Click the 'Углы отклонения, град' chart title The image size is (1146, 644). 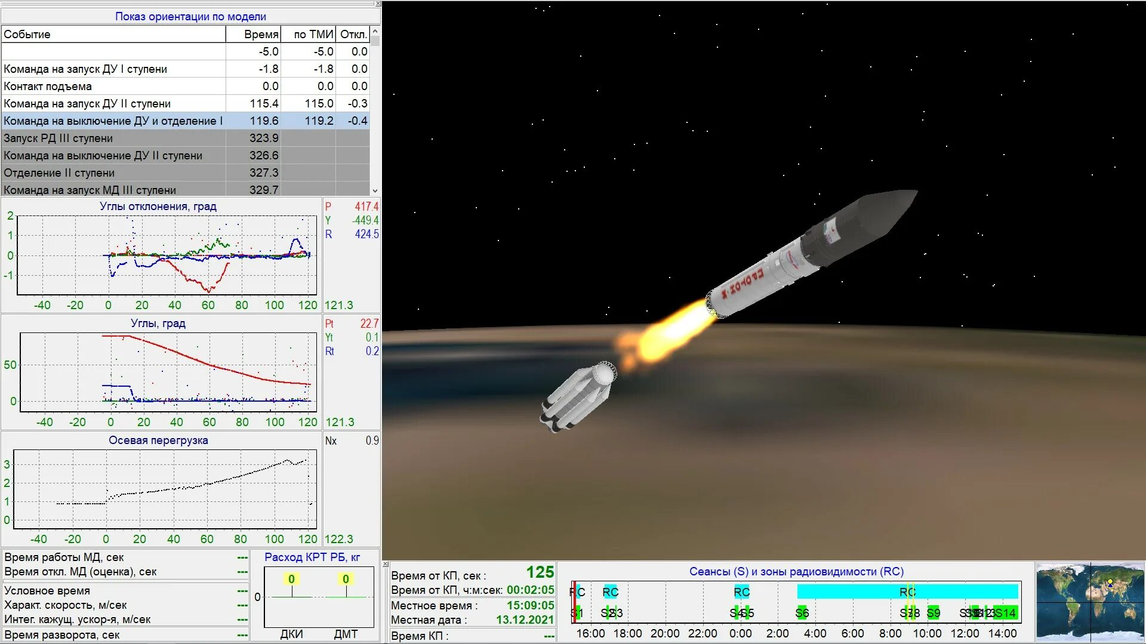[158, 207]
